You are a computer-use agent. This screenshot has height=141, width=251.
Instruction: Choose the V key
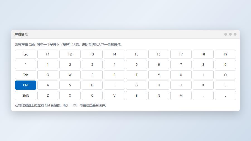click(114, 95)
